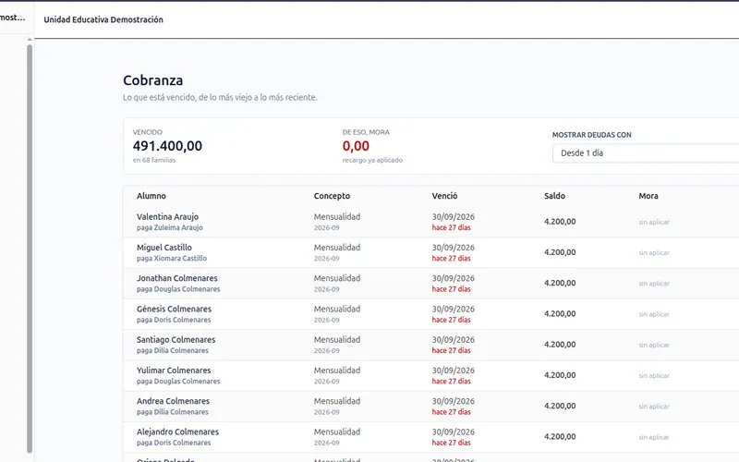Select the Alumno column header
The width and height of the screenshot is (739, 462).
[x=151, y=196]
